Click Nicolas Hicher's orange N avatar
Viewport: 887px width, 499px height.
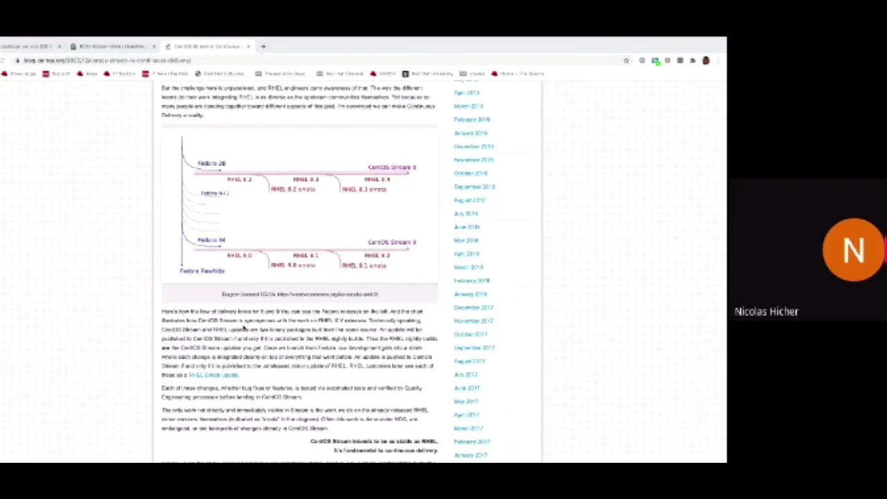coord(854,250)
